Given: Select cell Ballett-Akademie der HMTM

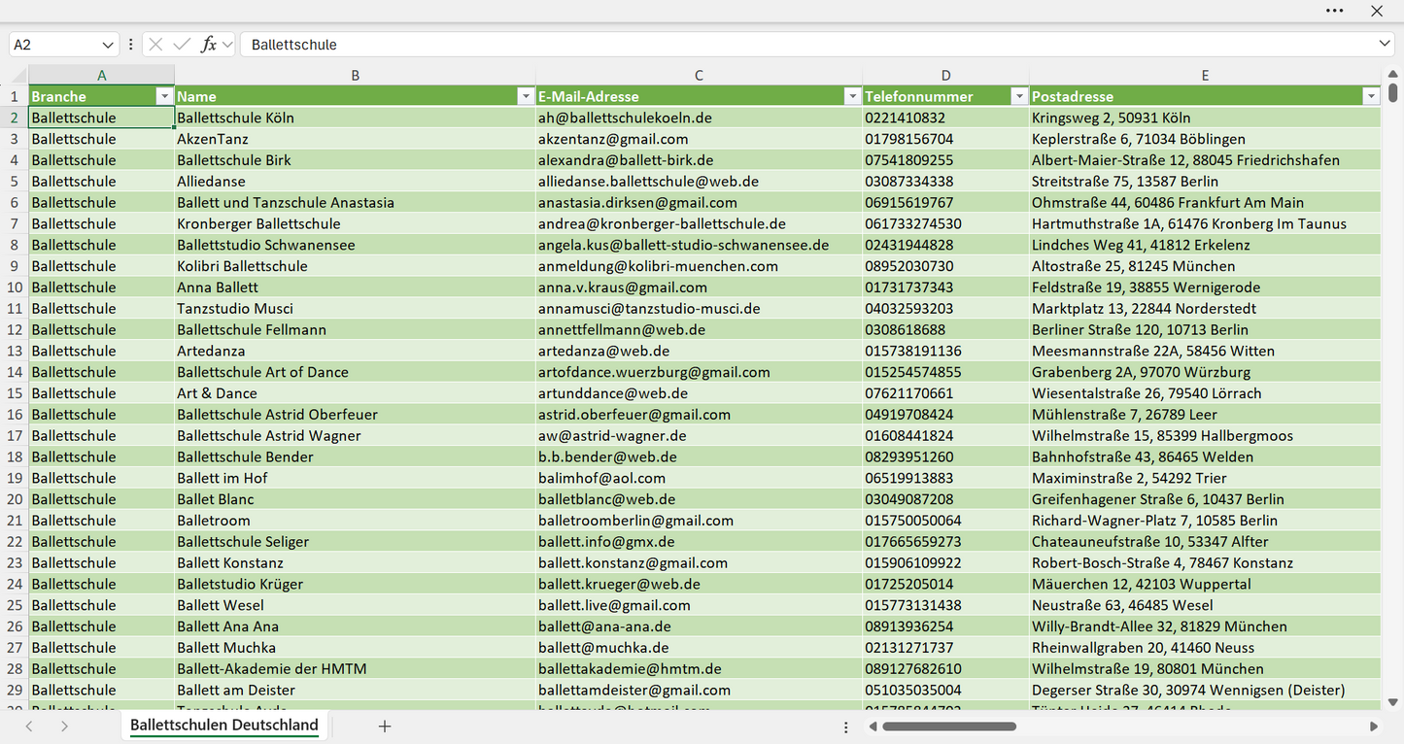Looking at the screenshot, I should tap(355, 669).
